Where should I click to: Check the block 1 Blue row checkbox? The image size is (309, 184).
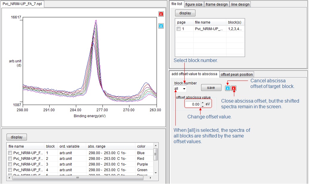10,153
